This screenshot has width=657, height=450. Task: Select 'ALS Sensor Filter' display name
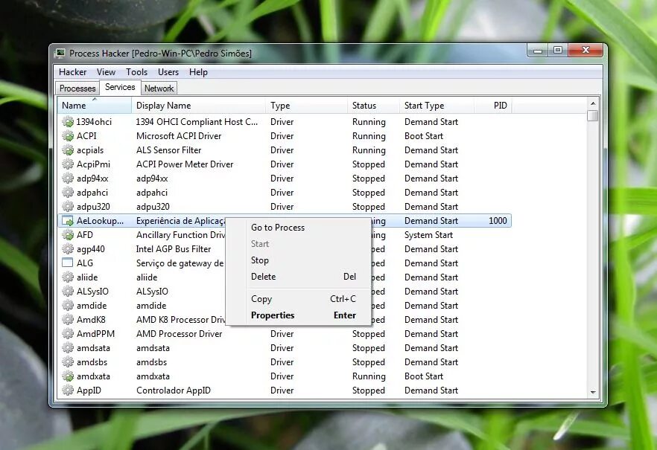[x=169, y=150]
